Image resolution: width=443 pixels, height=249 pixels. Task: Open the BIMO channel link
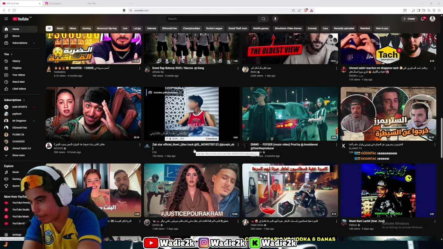254,72
